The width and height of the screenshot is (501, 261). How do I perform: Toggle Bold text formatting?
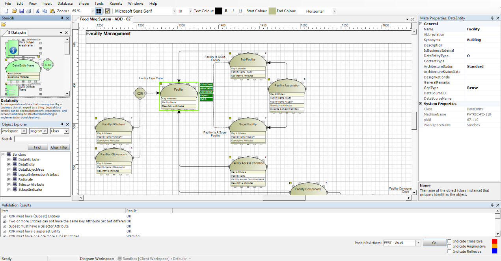226,11
